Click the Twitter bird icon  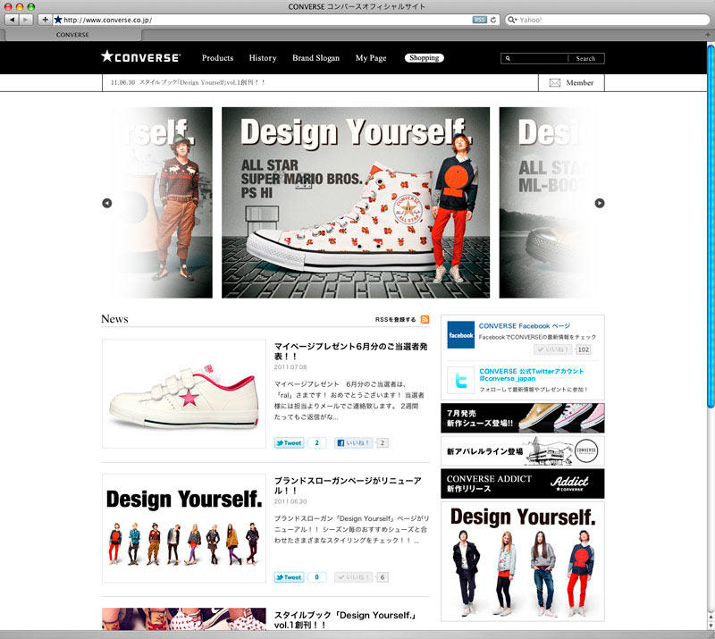click(460, 380)
